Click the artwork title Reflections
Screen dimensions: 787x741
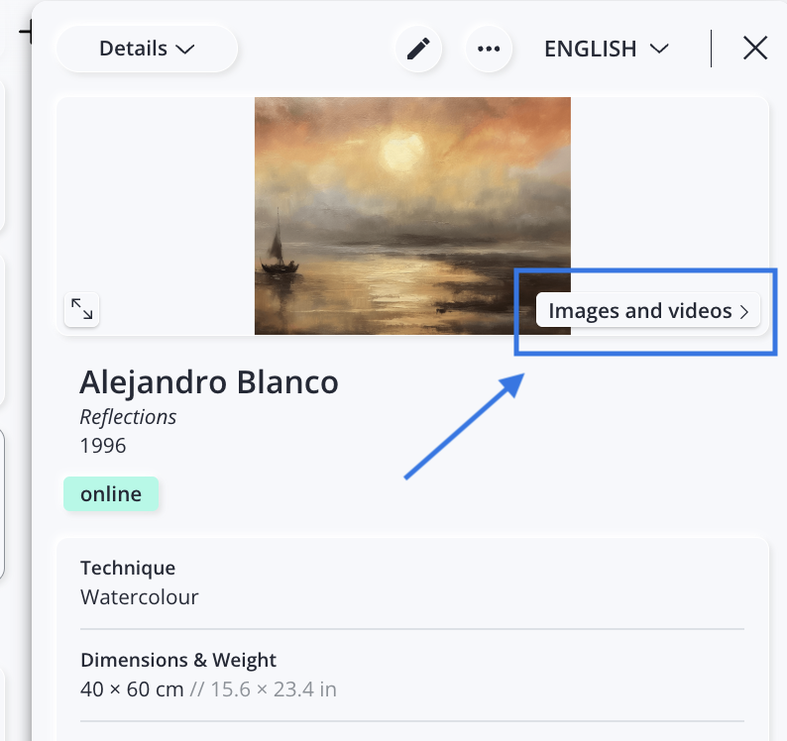[x=128, y=417]
